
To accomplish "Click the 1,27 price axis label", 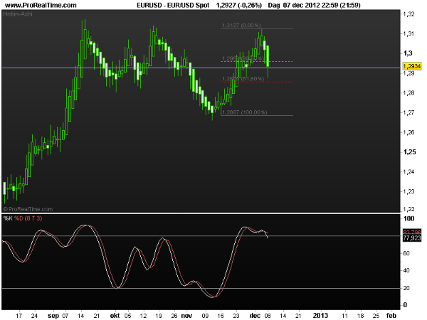I will pos(408,112).
